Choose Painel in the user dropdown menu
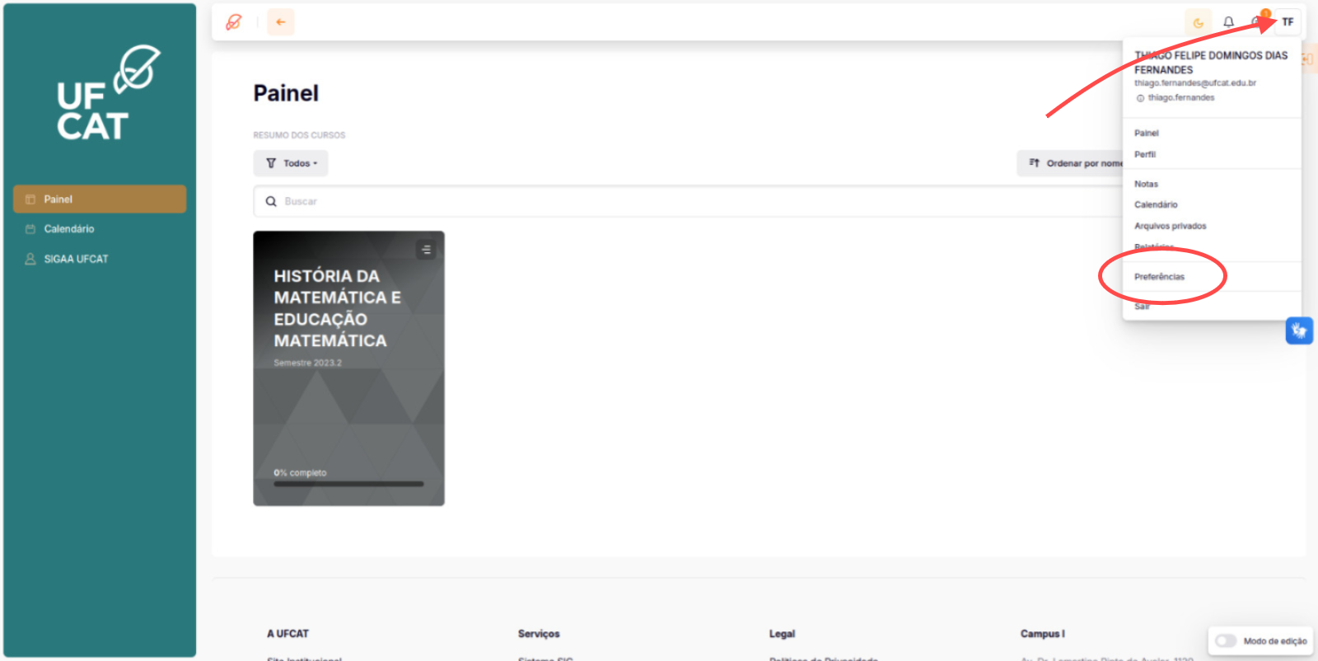 (x=1146, y=133)
